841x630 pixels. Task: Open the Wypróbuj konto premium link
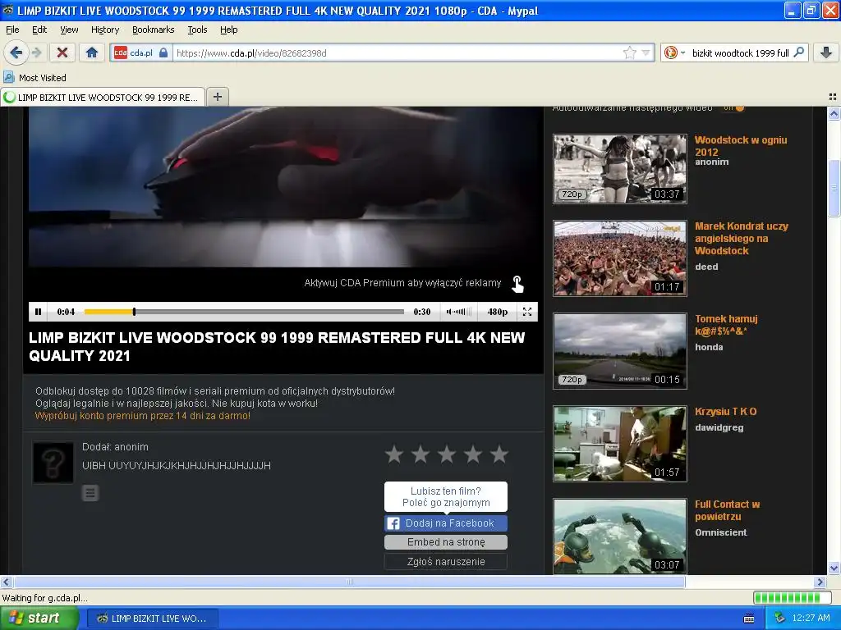coord(142,416)
